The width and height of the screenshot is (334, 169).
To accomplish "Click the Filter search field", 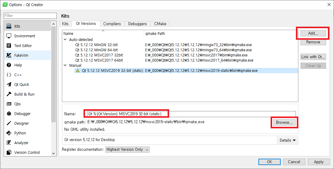I will tap(30, 16).
